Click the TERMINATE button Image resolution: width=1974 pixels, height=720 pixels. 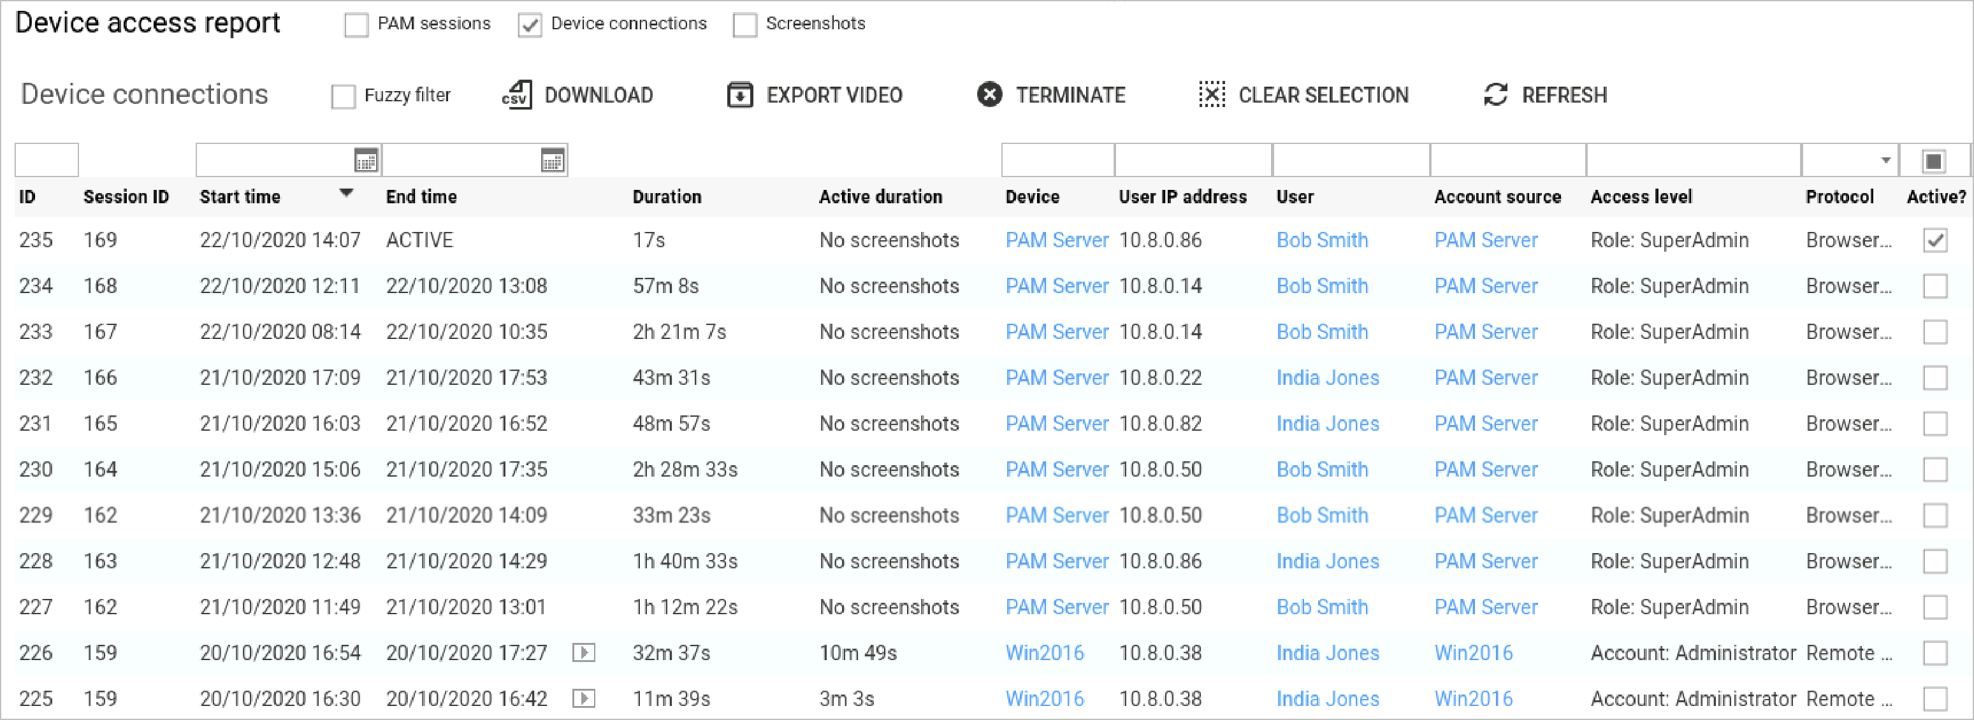tap(1051, 95)
